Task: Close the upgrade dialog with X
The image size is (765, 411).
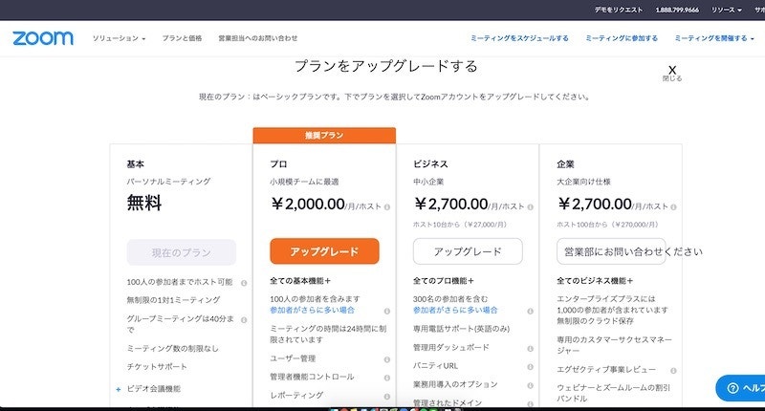Action: click(x=672, y=70)
